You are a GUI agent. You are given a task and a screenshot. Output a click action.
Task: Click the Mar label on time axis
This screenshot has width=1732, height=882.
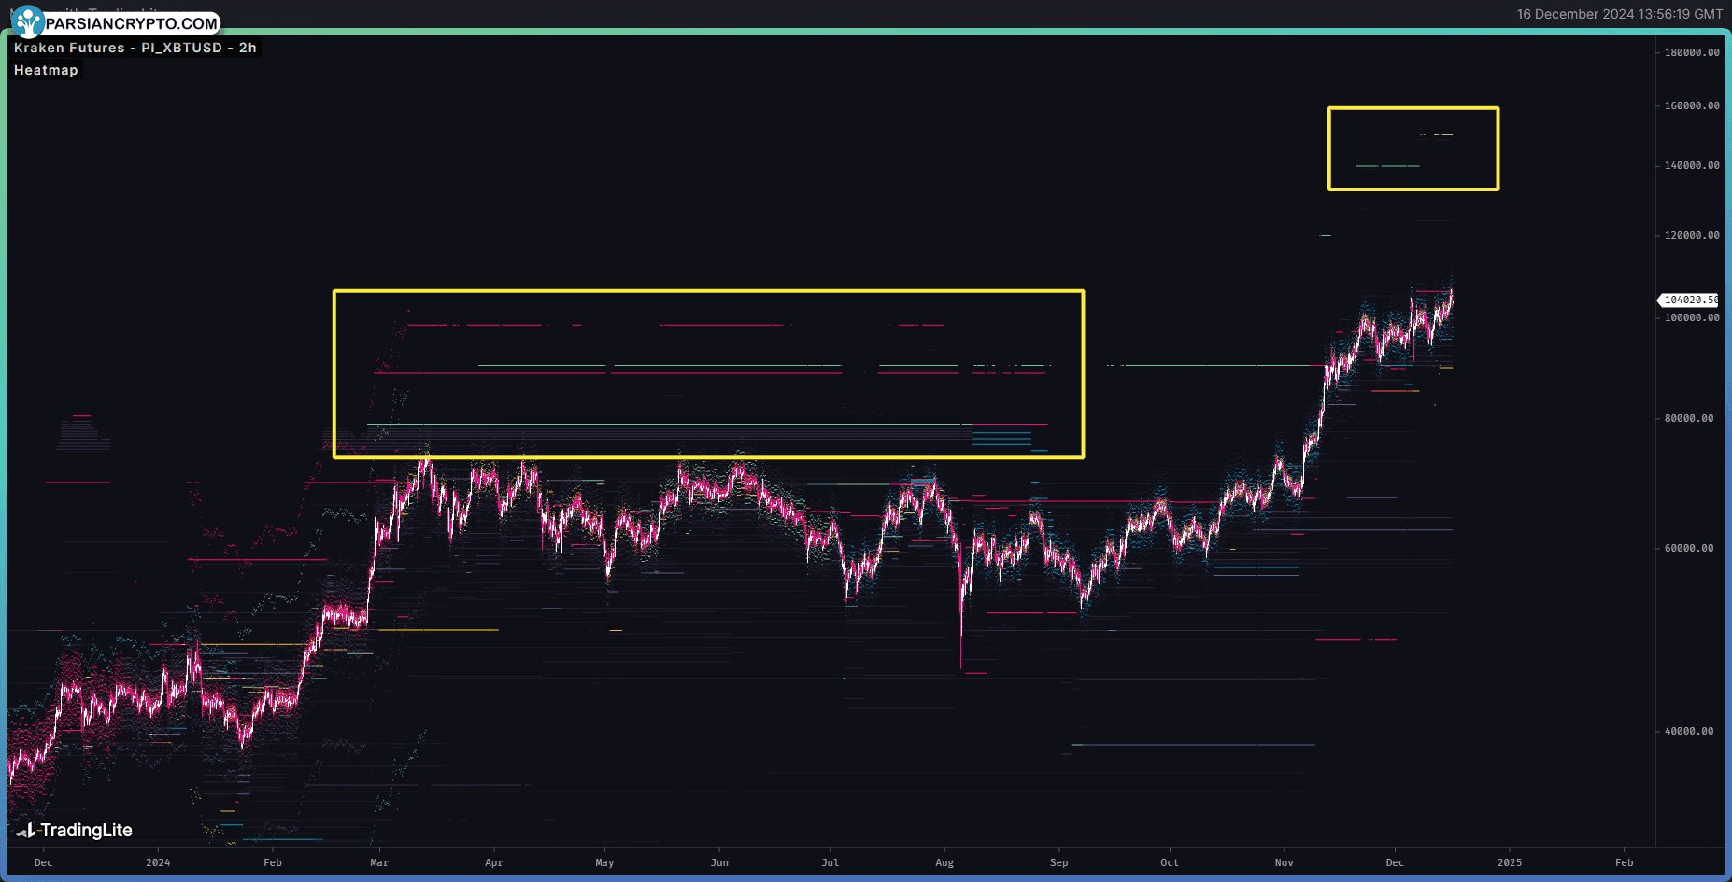(x=379, y=862)
